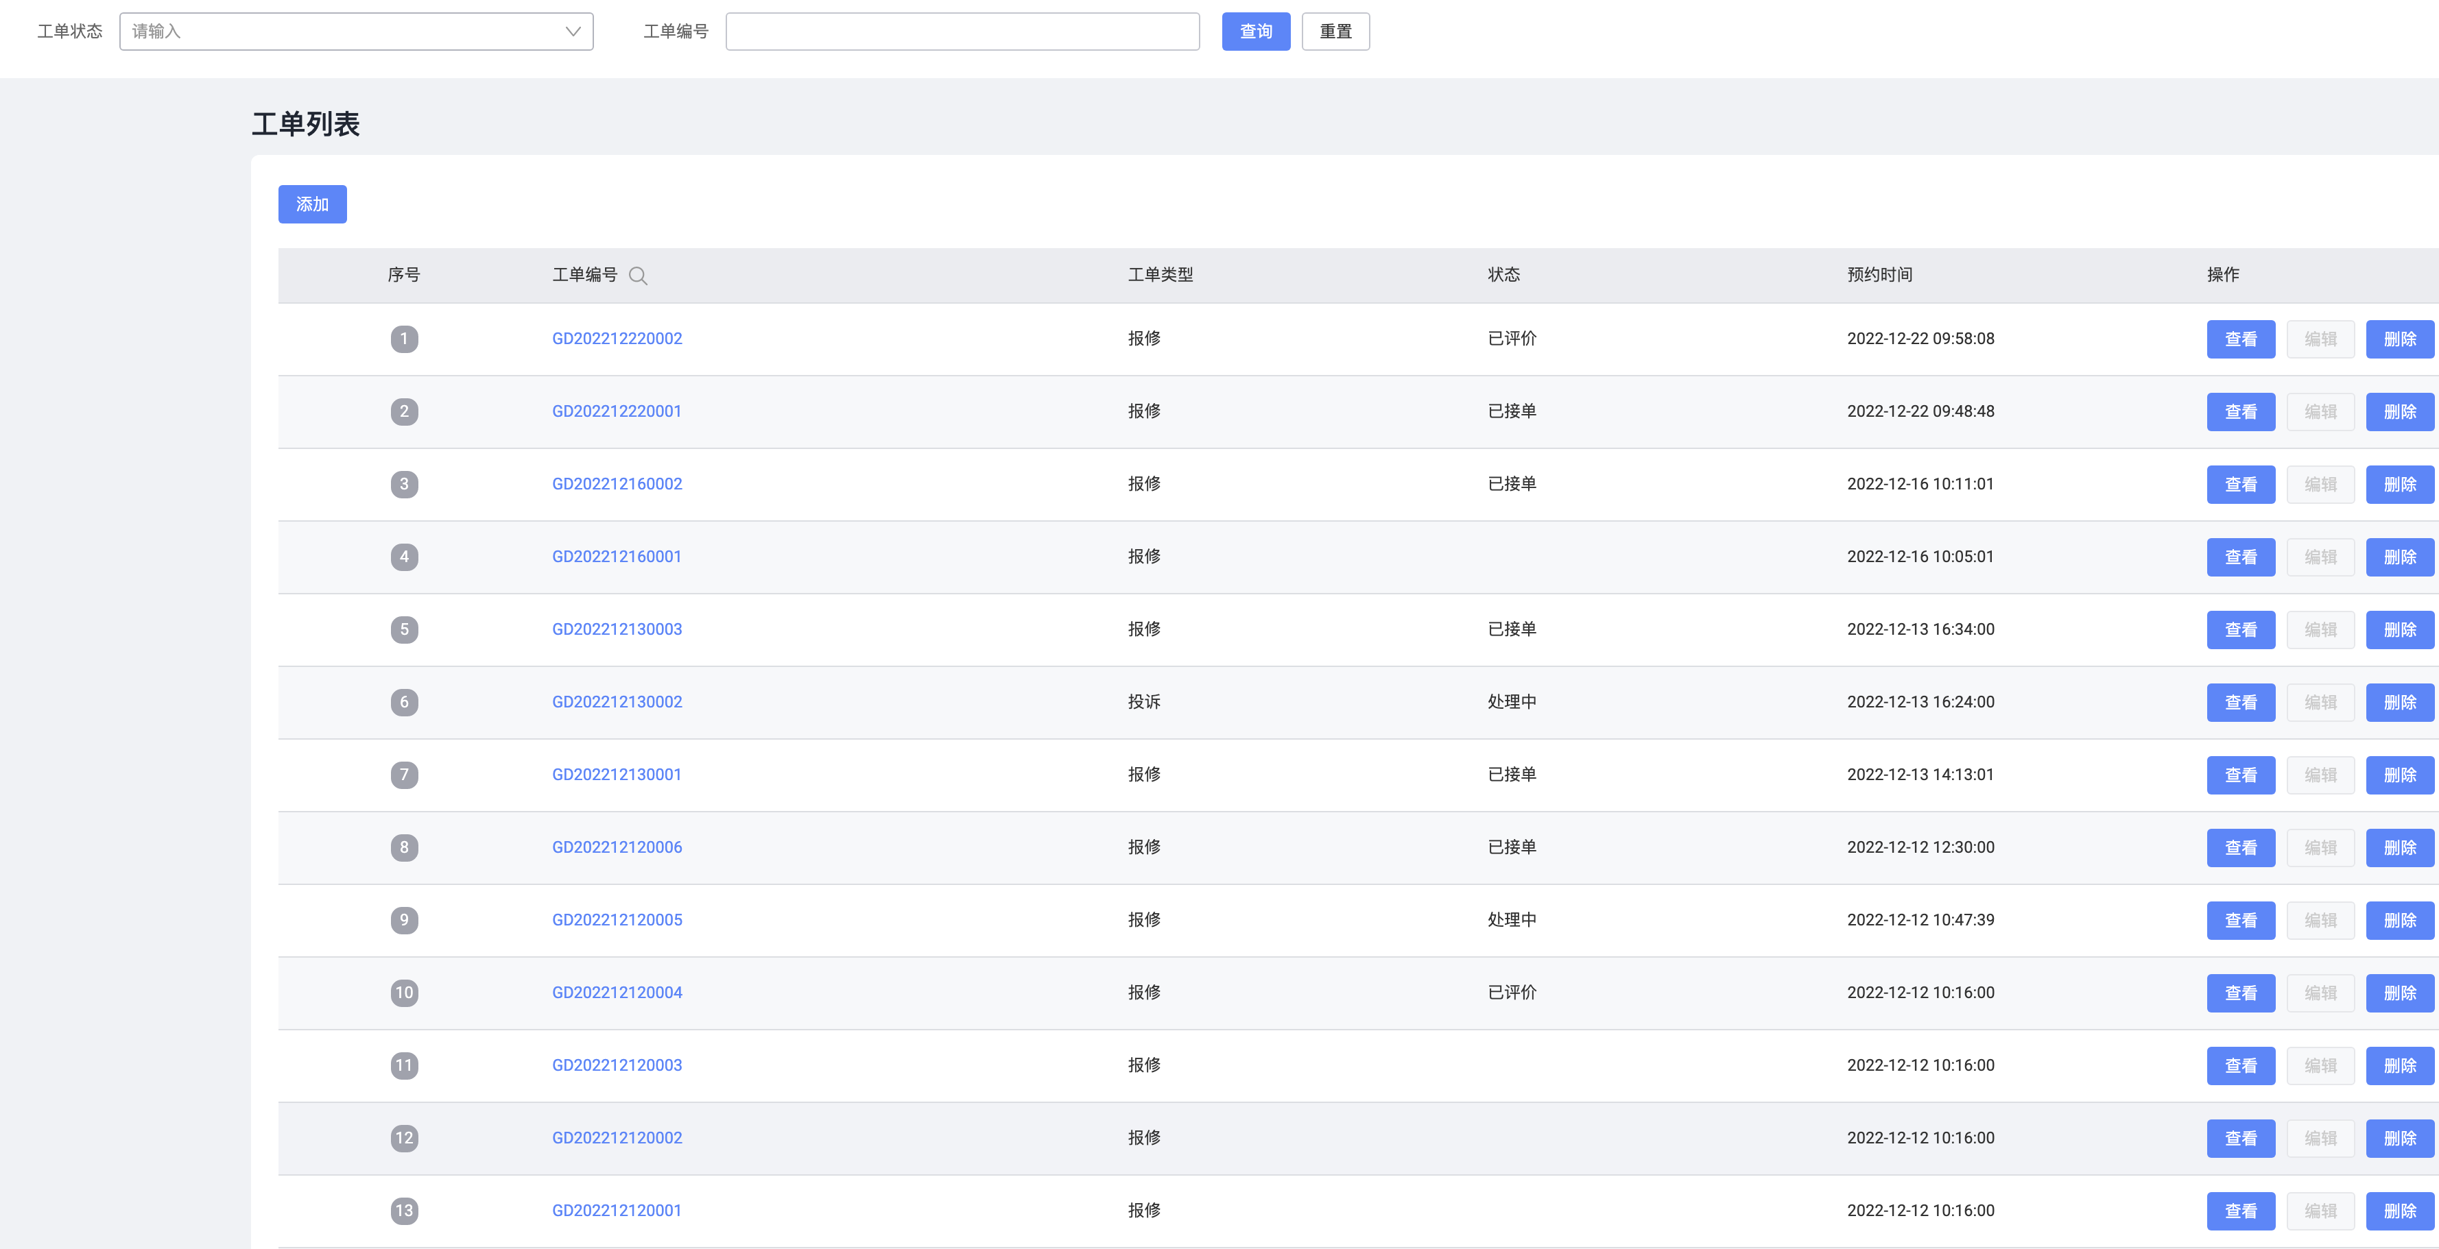2439x1249 pixels.
Task: Click 查看 for order GD202212120003
Action: click(x=2239, y=1065)
